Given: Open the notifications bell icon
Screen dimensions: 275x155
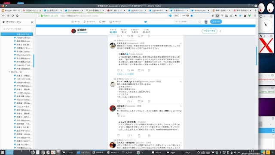Looking at the screenshot, I should click(x=100, y=22).
